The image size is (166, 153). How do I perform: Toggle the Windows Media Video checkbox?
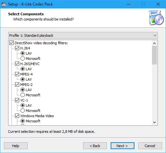tap(17, 116)
